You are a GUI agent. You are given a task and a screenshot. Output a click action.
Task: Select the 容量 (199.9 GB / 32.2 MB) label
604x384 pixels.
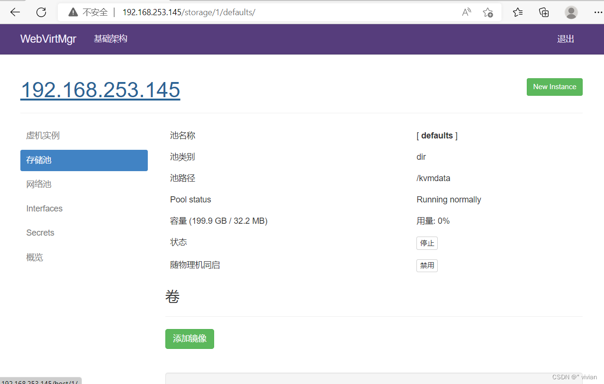tap(219, 221)
